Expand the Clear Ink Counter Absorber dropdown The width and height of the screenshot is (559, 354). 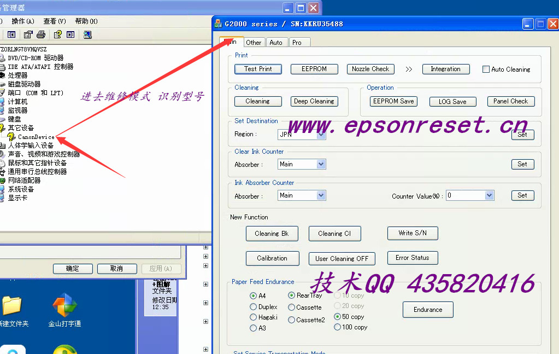(321, 164)
